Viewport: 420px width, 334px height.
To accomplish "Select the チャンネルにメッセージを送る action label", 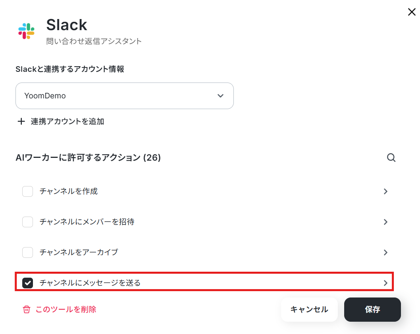I will (x=90, y=283).
